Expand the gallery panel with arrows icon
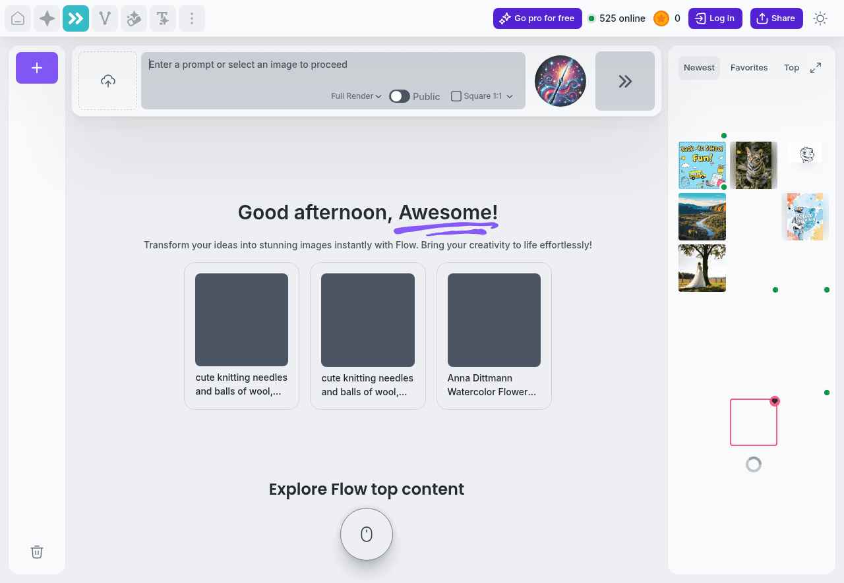The height and width of the screenshot is (583, 844). (816, 68)
